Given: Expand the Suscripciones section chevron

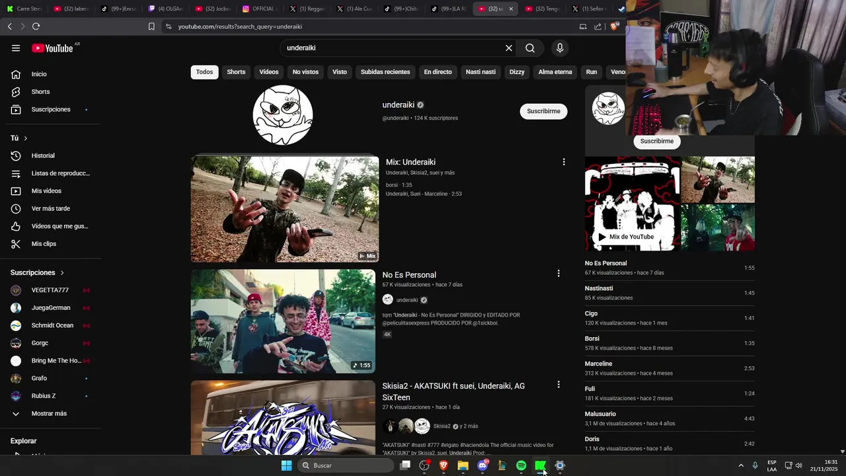Looking at the screenshot, I should (62, 272).
